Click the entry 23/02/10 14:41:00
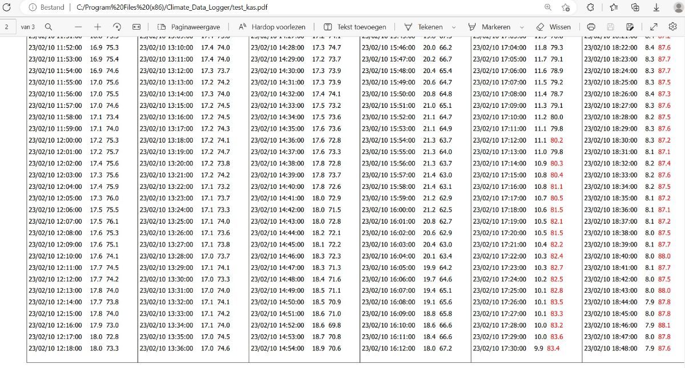685x368 pixels. (278, 198)
